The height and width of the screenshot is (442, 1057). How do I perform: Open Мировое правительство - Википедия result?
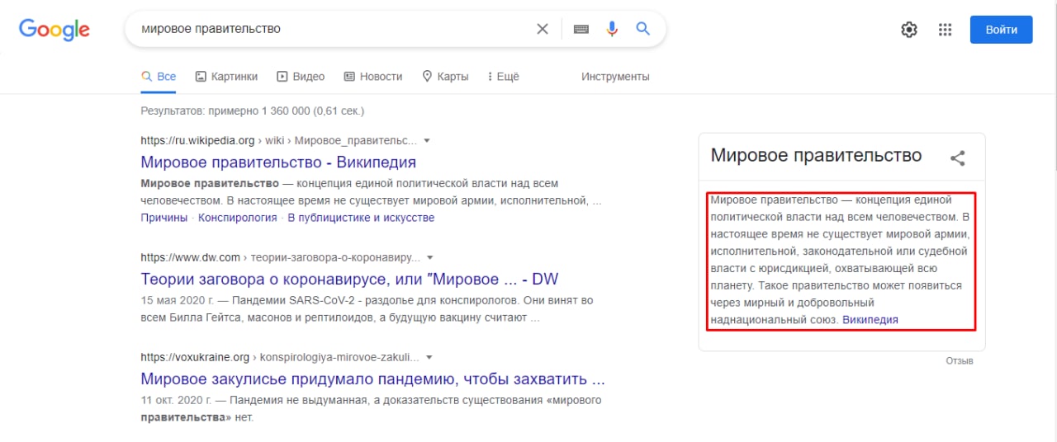tap(278, 162)
